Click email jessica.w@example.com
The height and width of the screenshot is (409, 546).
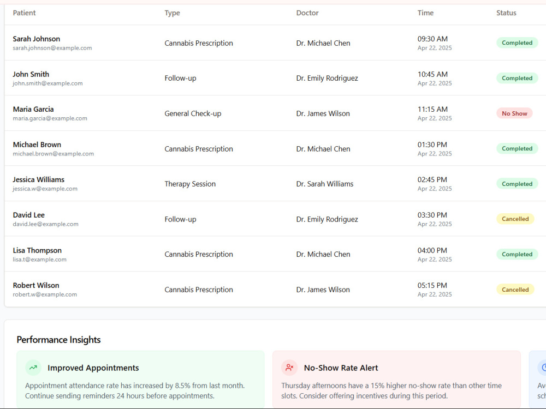click(x=45, y=189)
